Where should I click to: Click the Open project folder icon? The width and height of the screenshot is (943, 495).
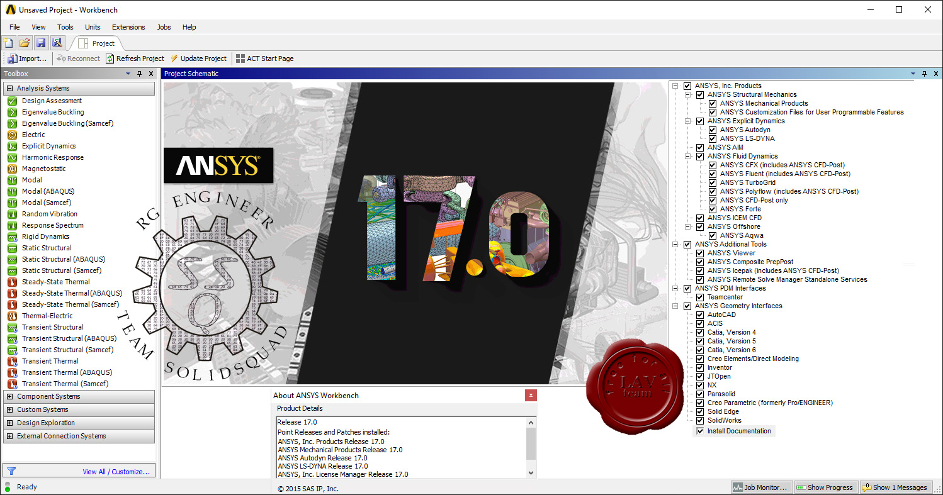tap(25, 43)
